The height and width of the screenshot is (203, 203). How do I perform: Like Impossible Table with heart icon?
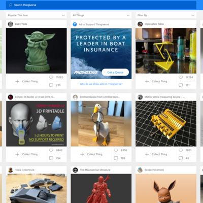click(181, 77)
